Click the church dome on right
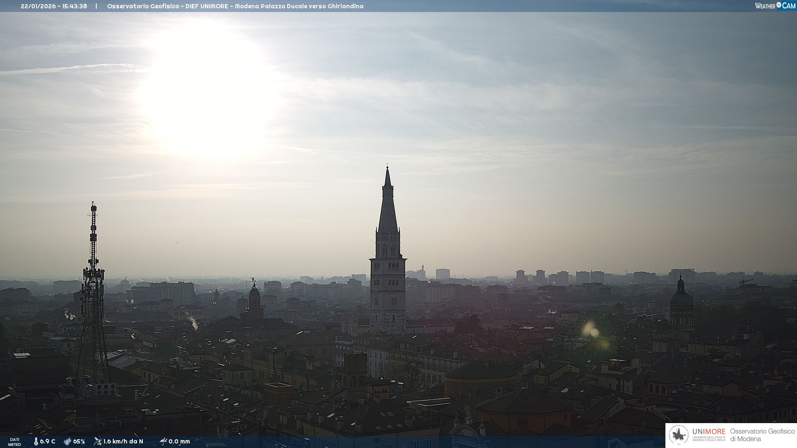 pos(681,299)
